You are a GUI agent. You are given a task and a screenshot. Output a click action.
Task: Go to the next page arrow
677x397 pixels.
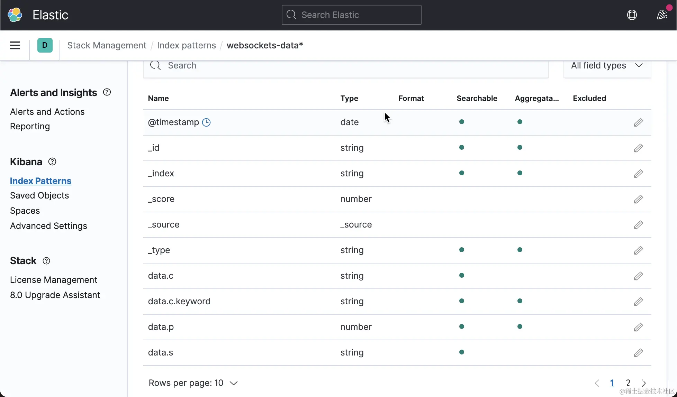pos(643,383)
